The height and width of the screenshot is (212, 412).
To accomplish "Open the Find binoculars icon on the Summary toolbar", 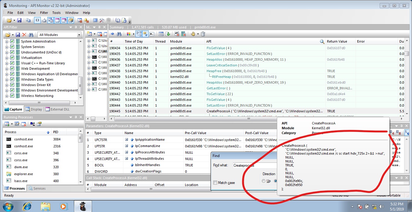I will (119, 34).
